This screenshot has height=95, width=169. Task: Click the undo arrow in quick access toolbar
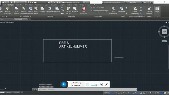pos(17,2)
